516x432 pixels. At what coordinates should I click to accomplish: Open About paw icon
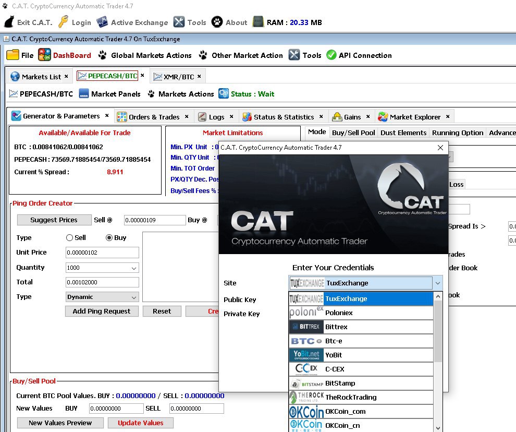217,22
